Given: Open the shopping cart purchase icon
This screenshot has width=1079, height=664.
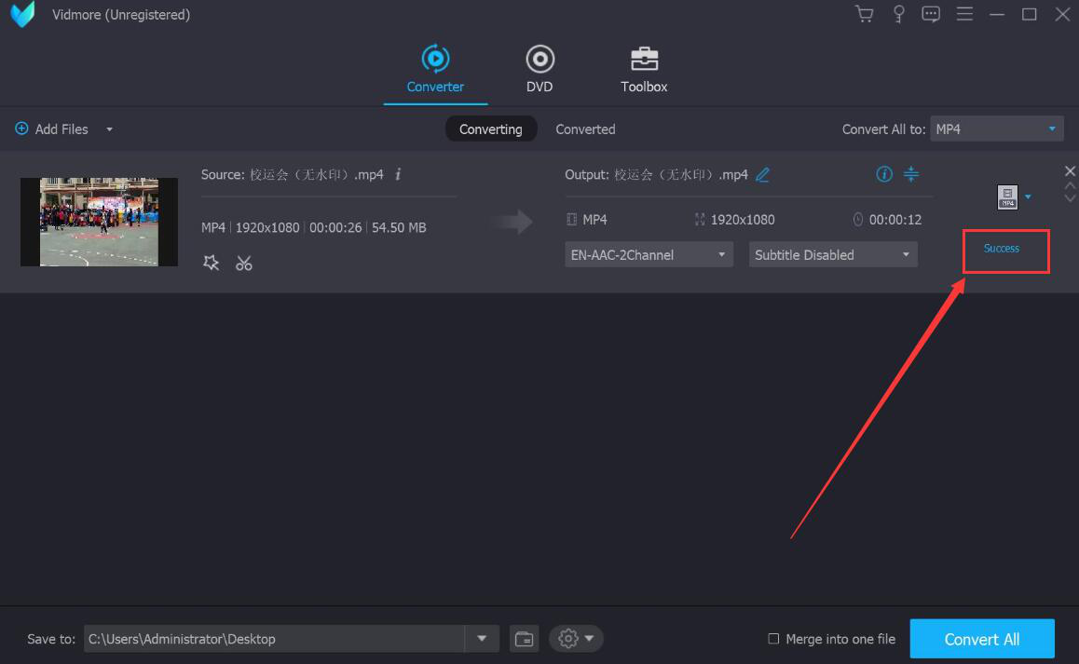Looking at the screenshot, I should tap(865, 15).
